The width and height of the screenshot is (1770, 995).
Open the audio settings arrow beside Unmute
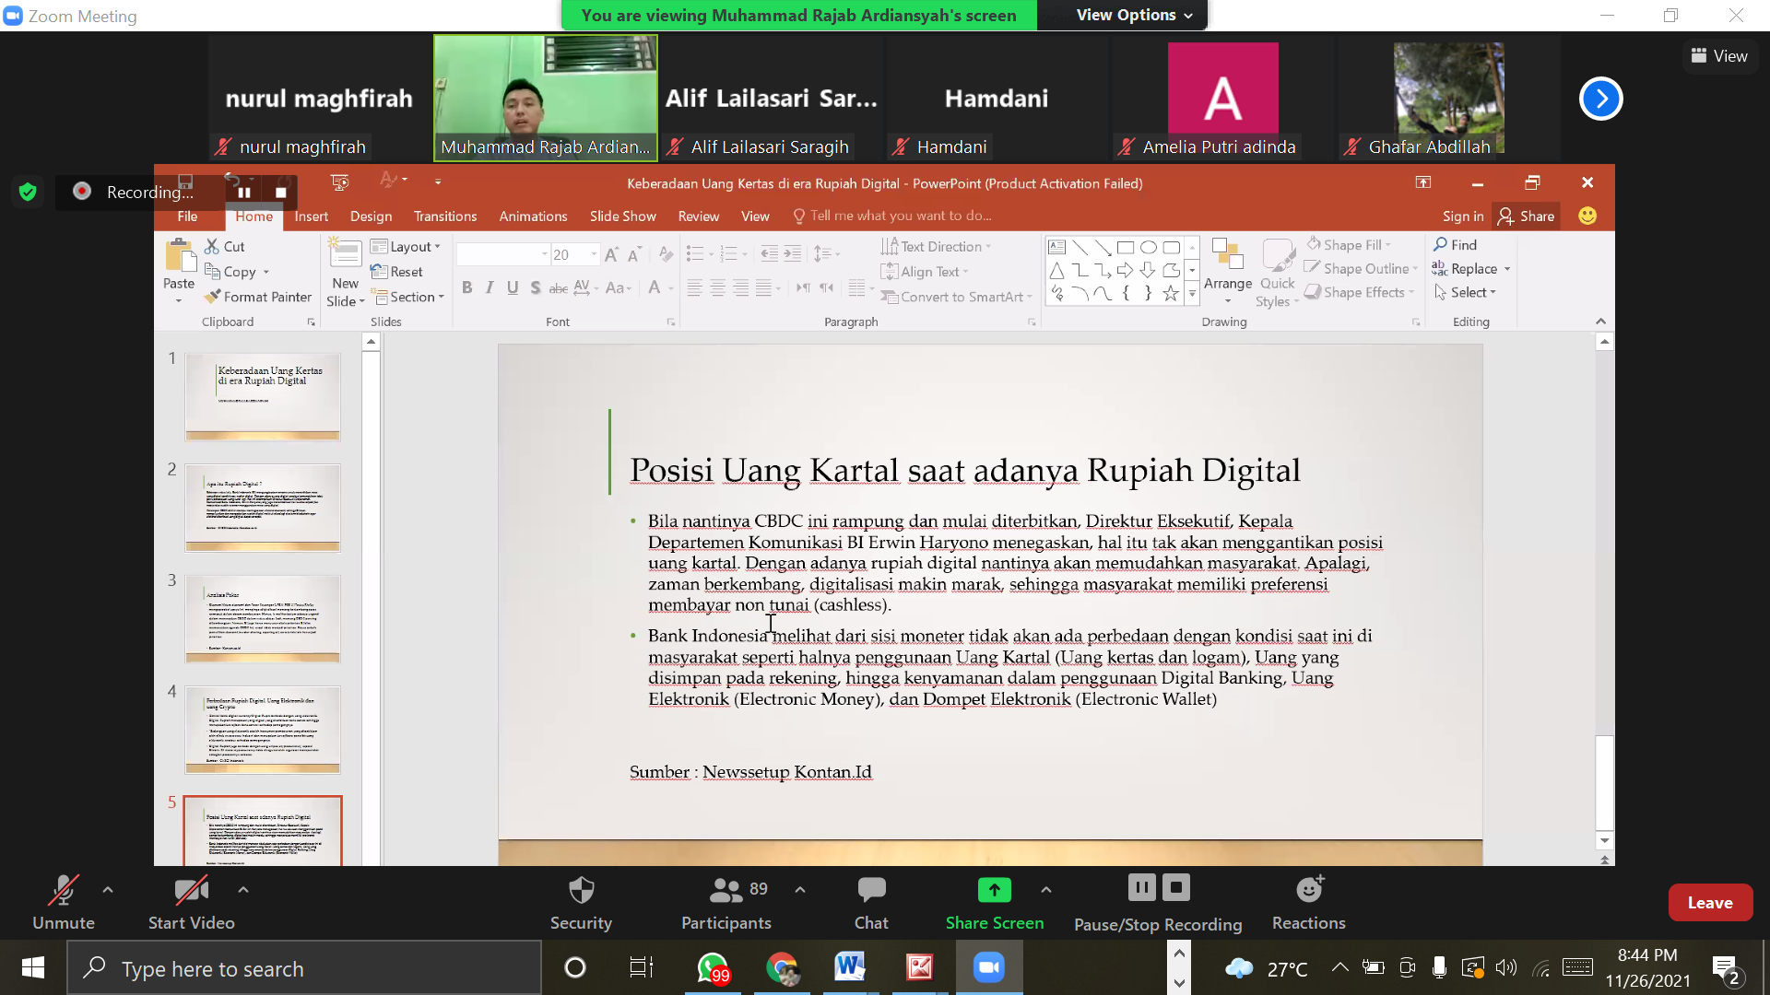pos(108,890)
